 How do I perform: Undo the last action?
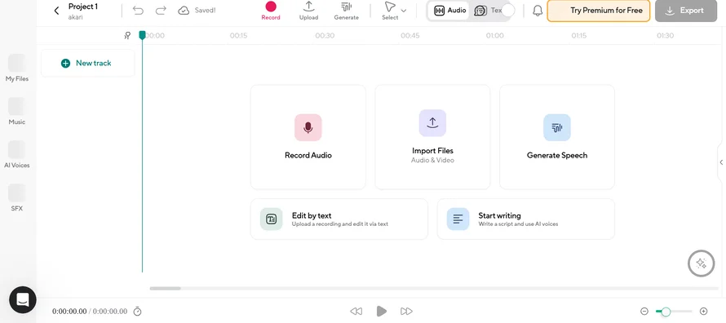pyautogui.click(x=138, y=10)
